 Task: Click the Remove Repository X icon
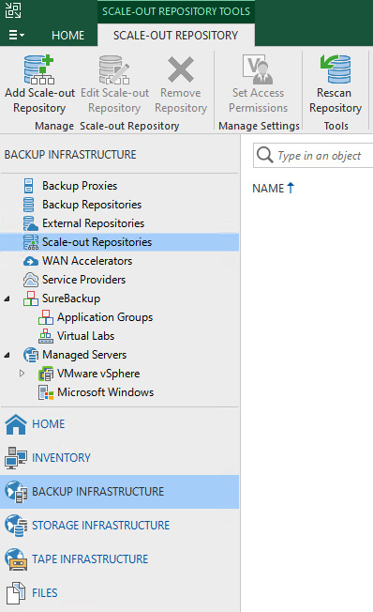point(181,69)
